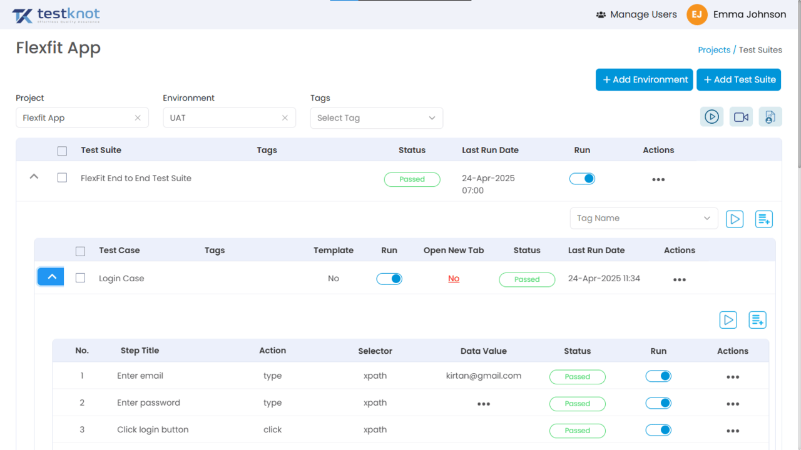Click the run-all play icon above the suites table

point(712,117)
